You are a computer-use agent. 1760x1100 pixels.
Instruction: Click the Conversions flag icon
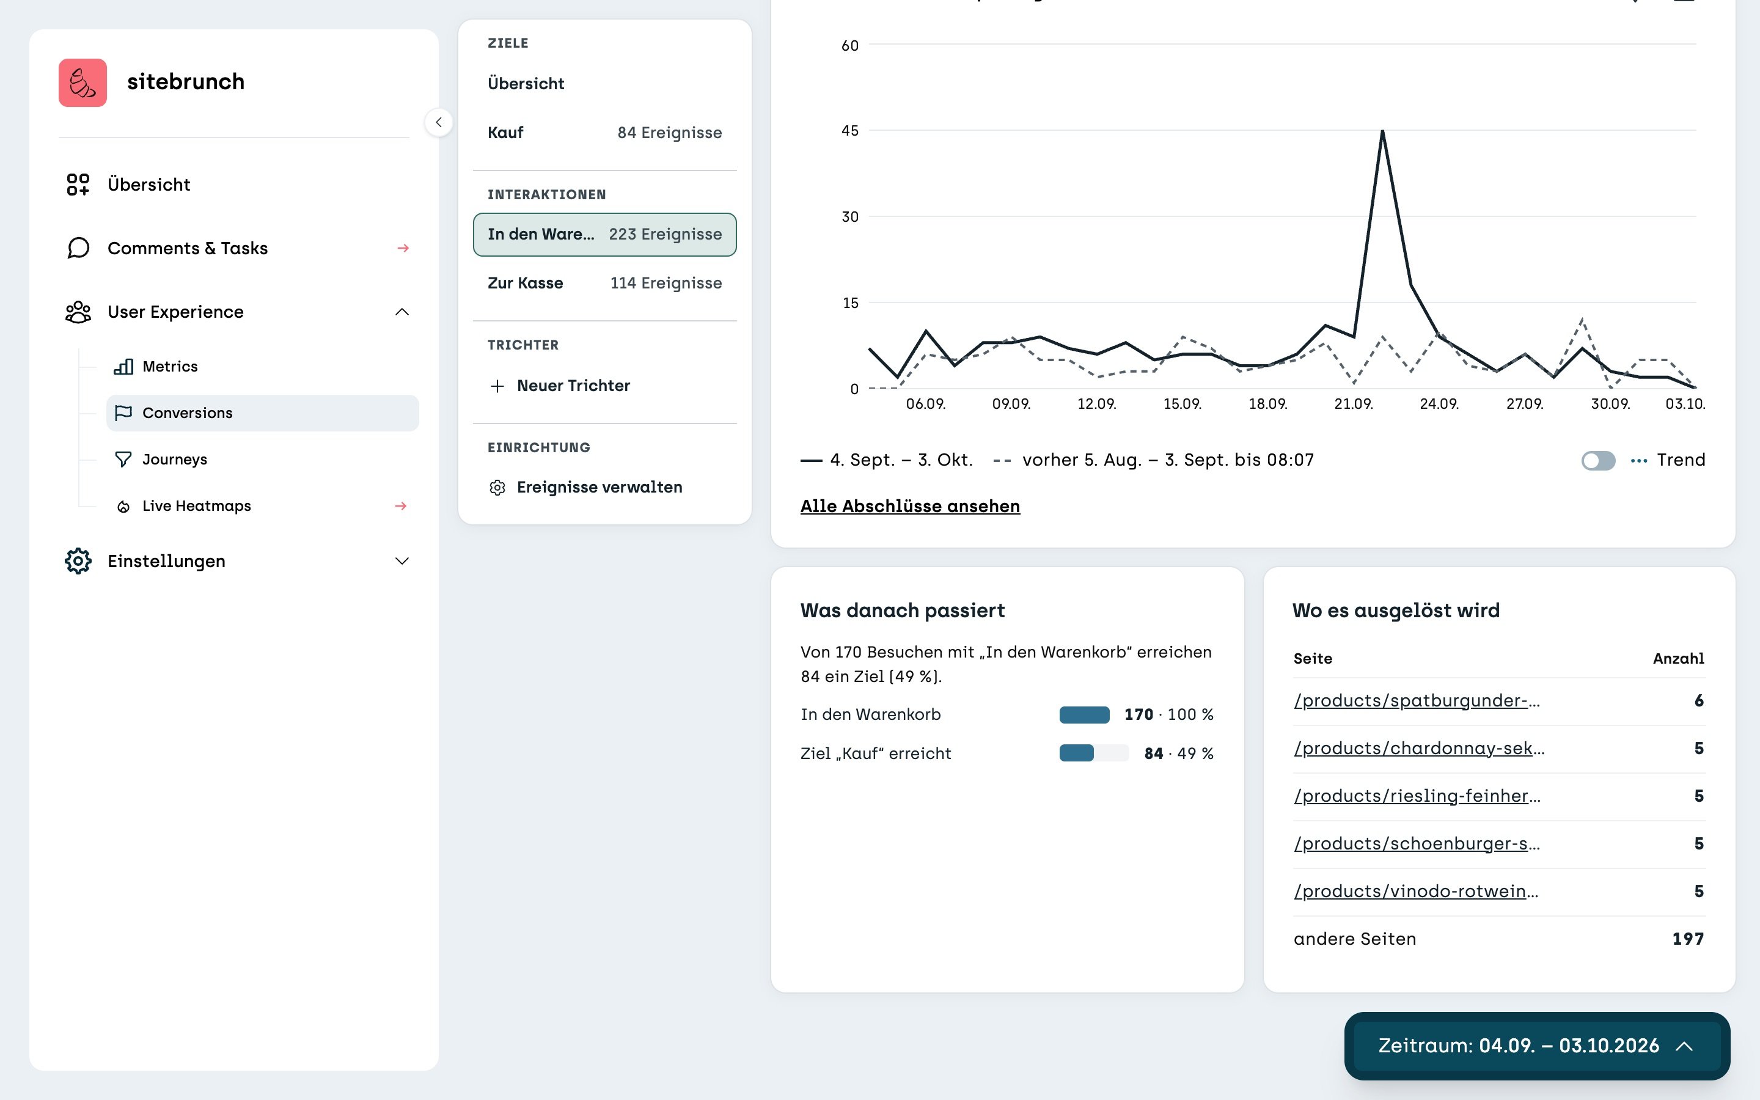(123, 413)
